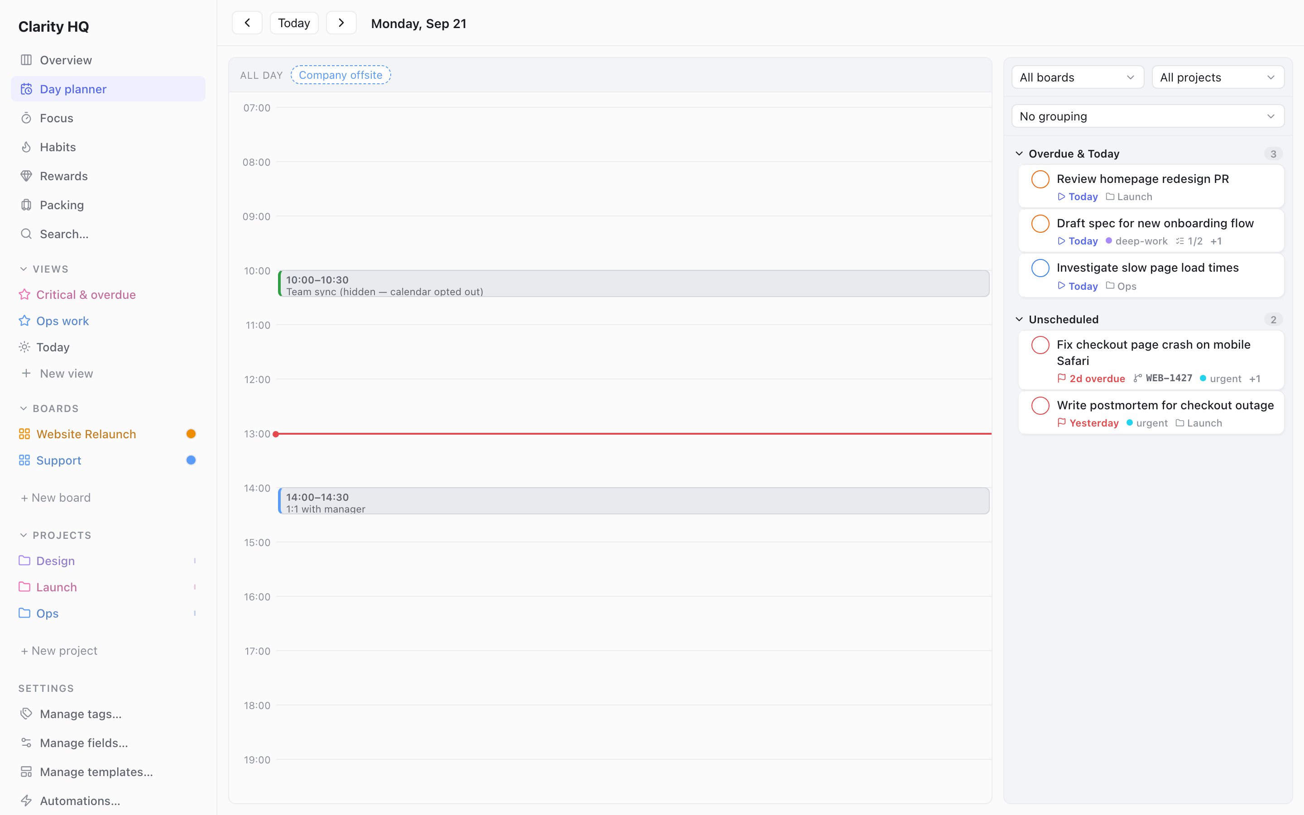Open Packing luggage icon
Viewport: 1304px width, 815px height.
26,205
